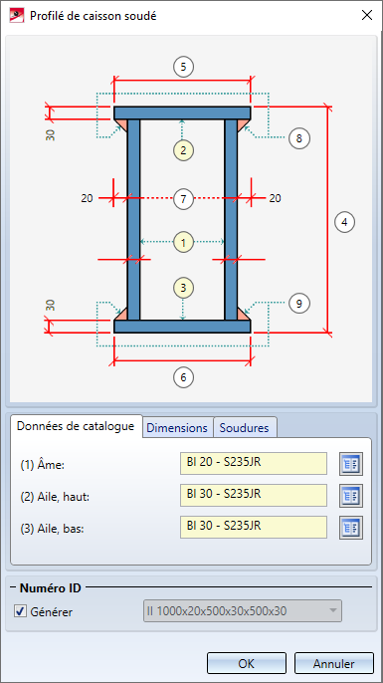The height and width of the screenshot is (683, 383).
Task: Click diagram marker 5 top width
Action: click(183, 67)
